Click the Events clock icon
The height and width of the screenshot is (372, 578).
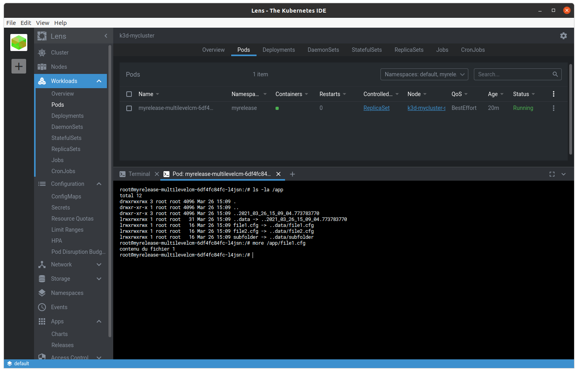click(42, 307)
